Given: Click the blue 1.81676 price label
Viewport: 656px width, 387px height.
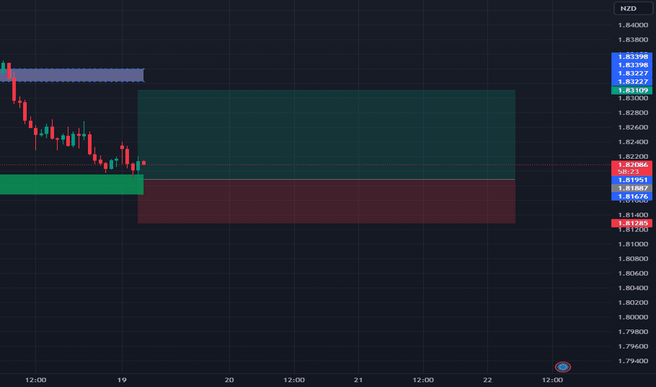Looking at the screenshot, I should click(x=632, y=196).
